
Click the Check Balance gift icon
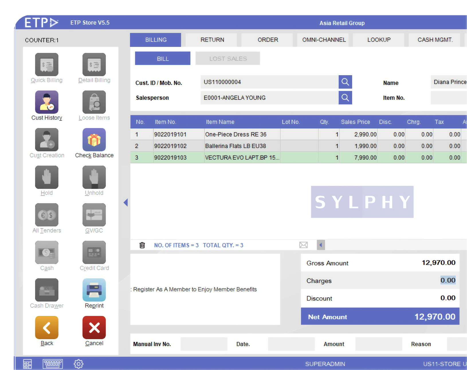click(94, 140)
